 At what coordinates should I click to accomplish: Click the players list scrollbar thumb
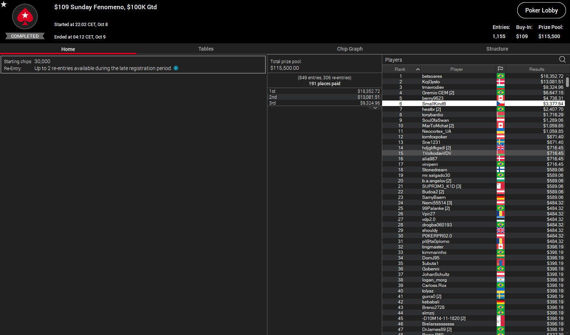tap(567, 82)
